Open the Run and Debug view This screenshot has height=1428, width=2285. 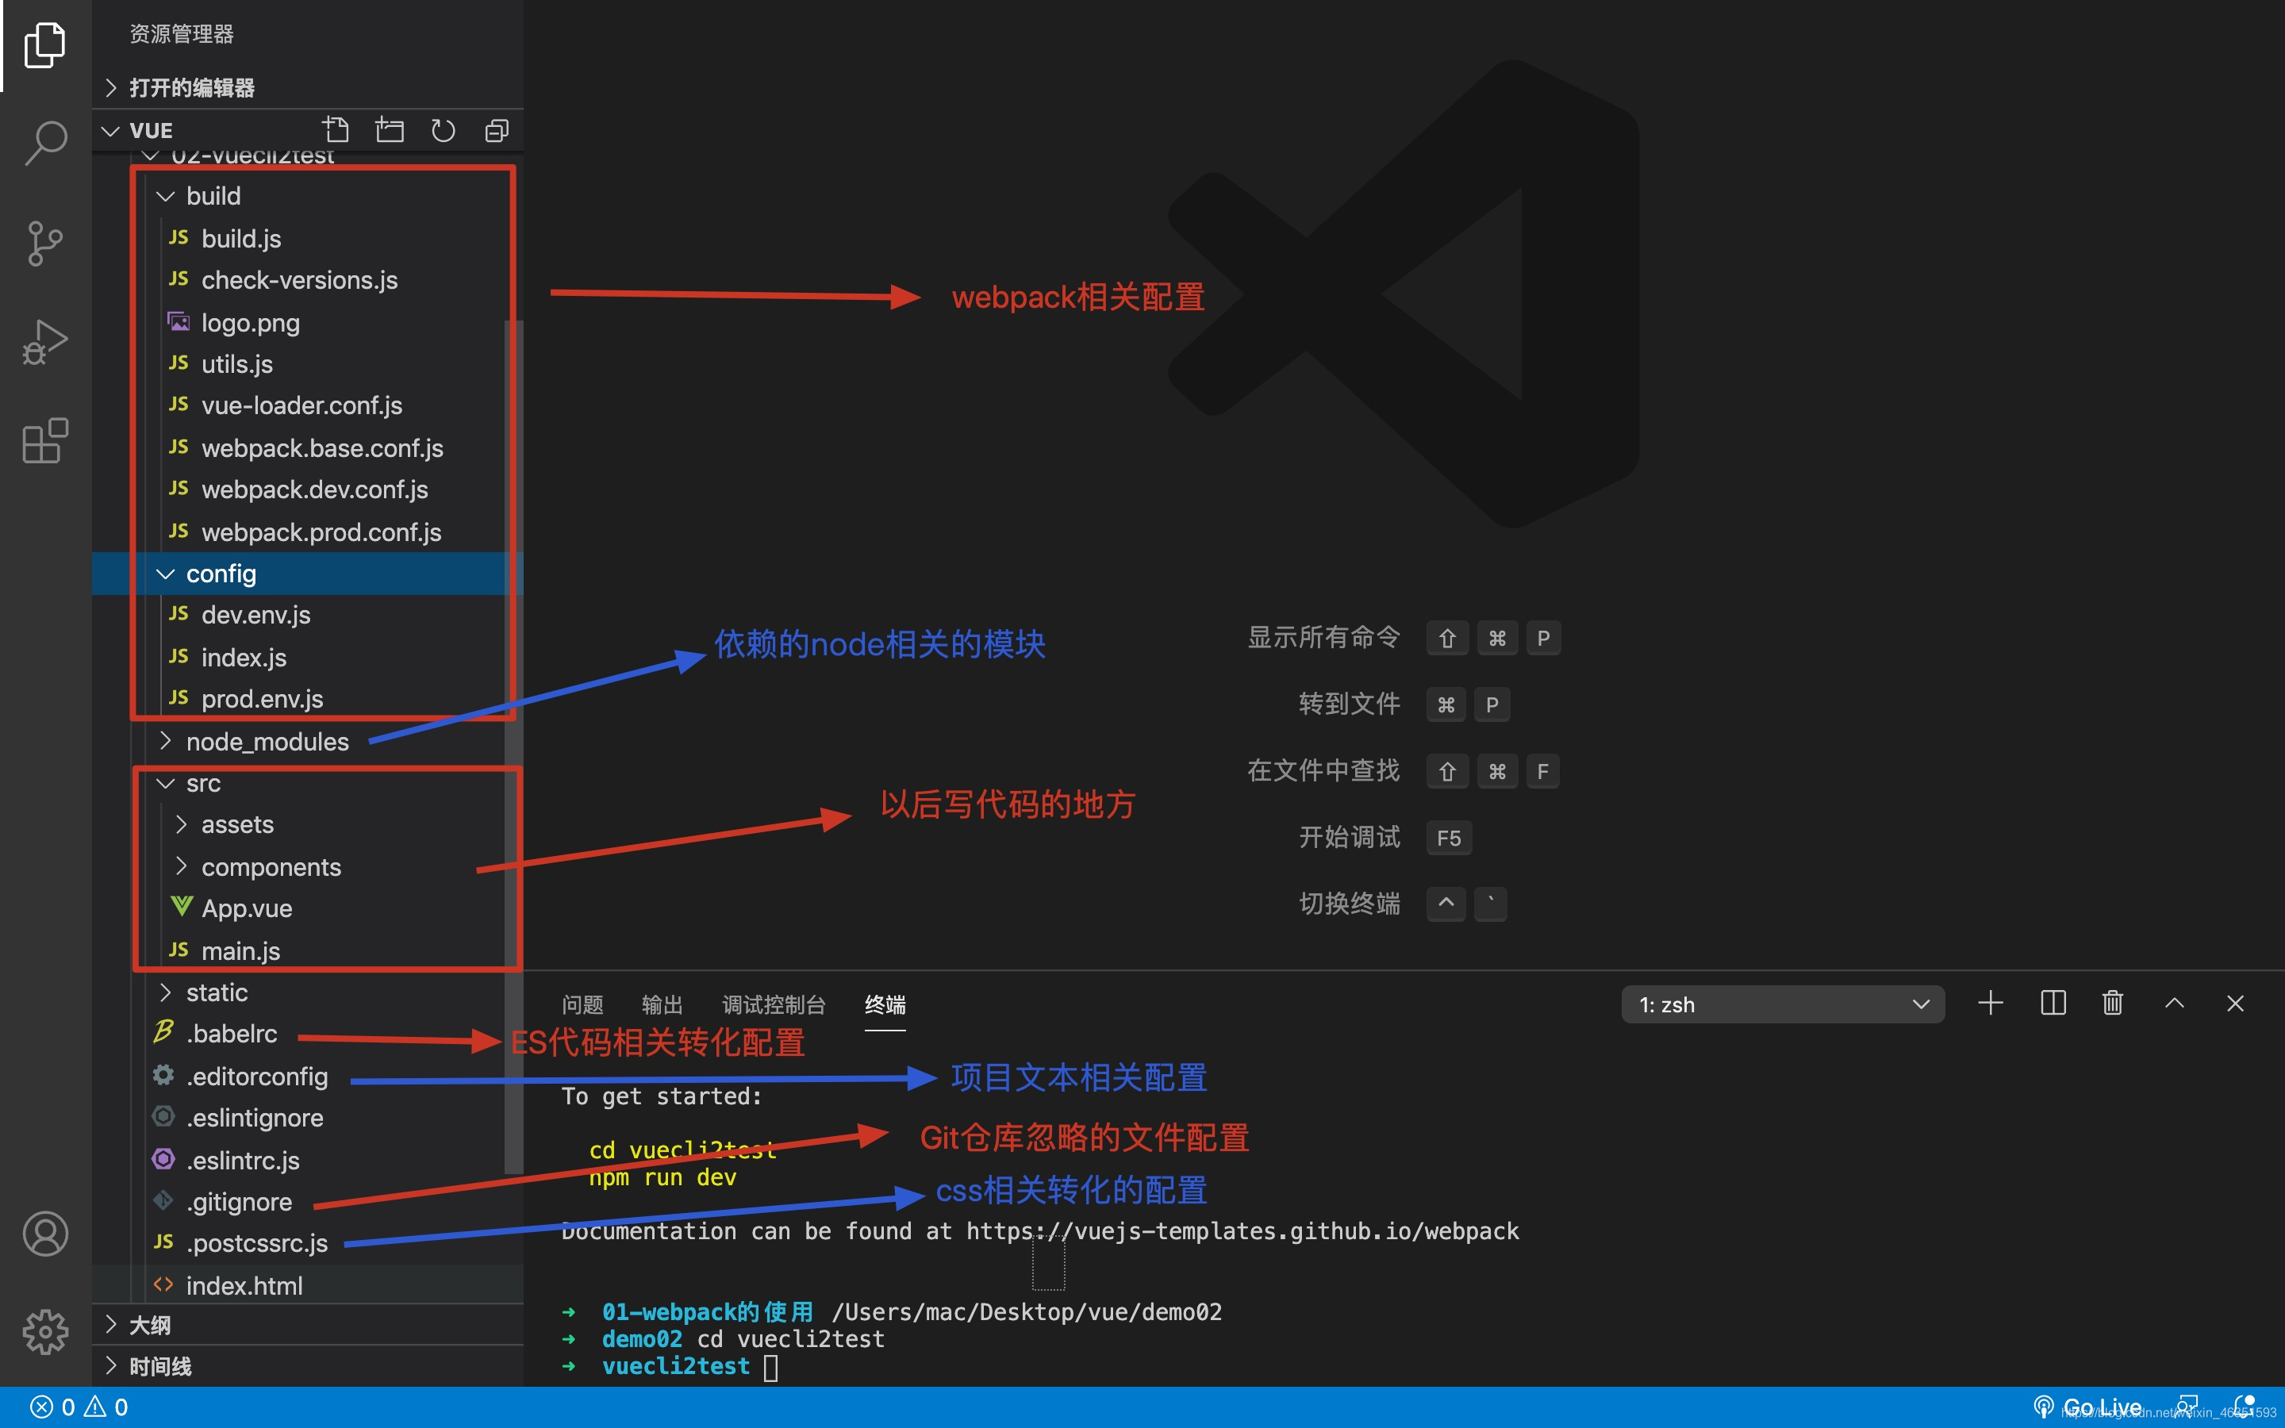(44, 342)
